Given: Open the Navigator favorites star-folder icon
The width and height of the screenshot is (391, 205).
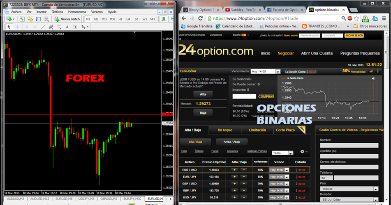Looking at the screenshot, I should (x=30, y=19).
